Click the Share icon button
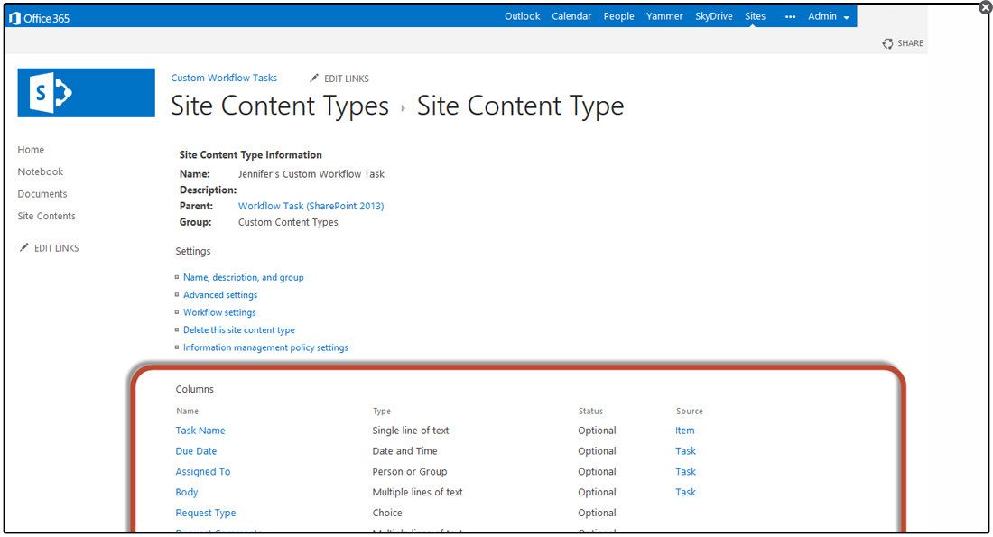The height and width of the screenshot is (537, 993). (888, 43)
